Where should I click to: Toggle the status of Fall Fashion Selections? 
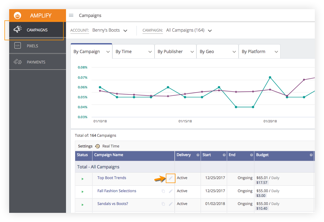(x=83, y=192)
